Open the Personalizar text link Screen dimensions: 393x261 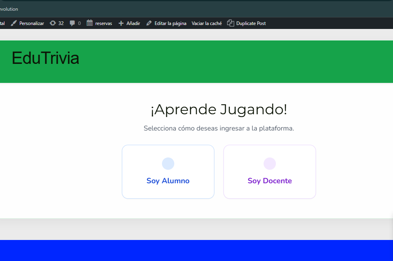click(x=32, y=23)
